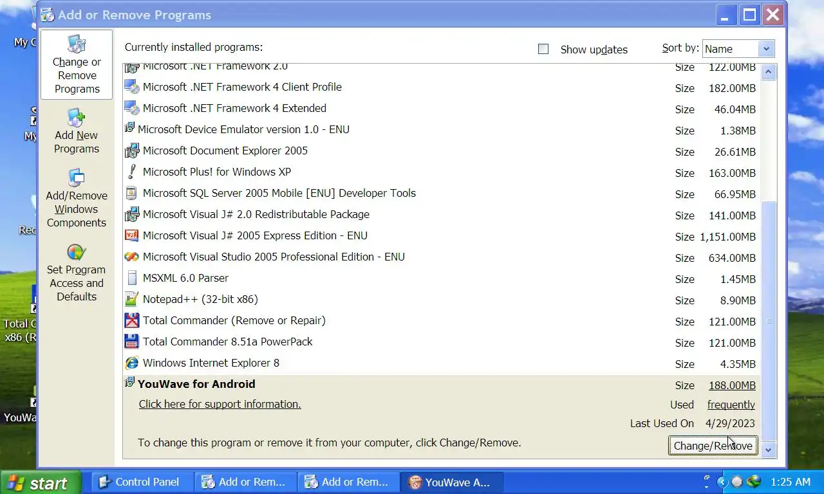824x494 pixels.
Task: Open Add New Programs panel
Action: click(77, 131)
